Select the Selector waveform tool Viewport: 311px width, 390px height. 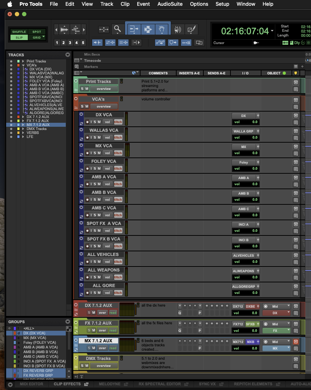point(148,29)
